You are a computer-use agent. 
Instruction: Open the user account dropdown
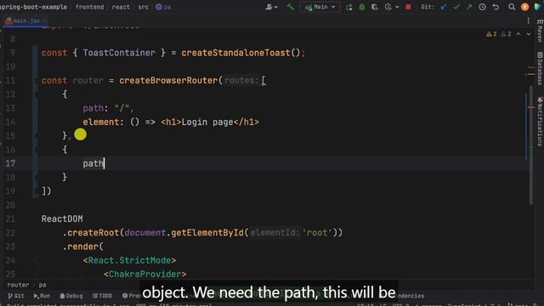pyautogui.click(x=271, y=7)
